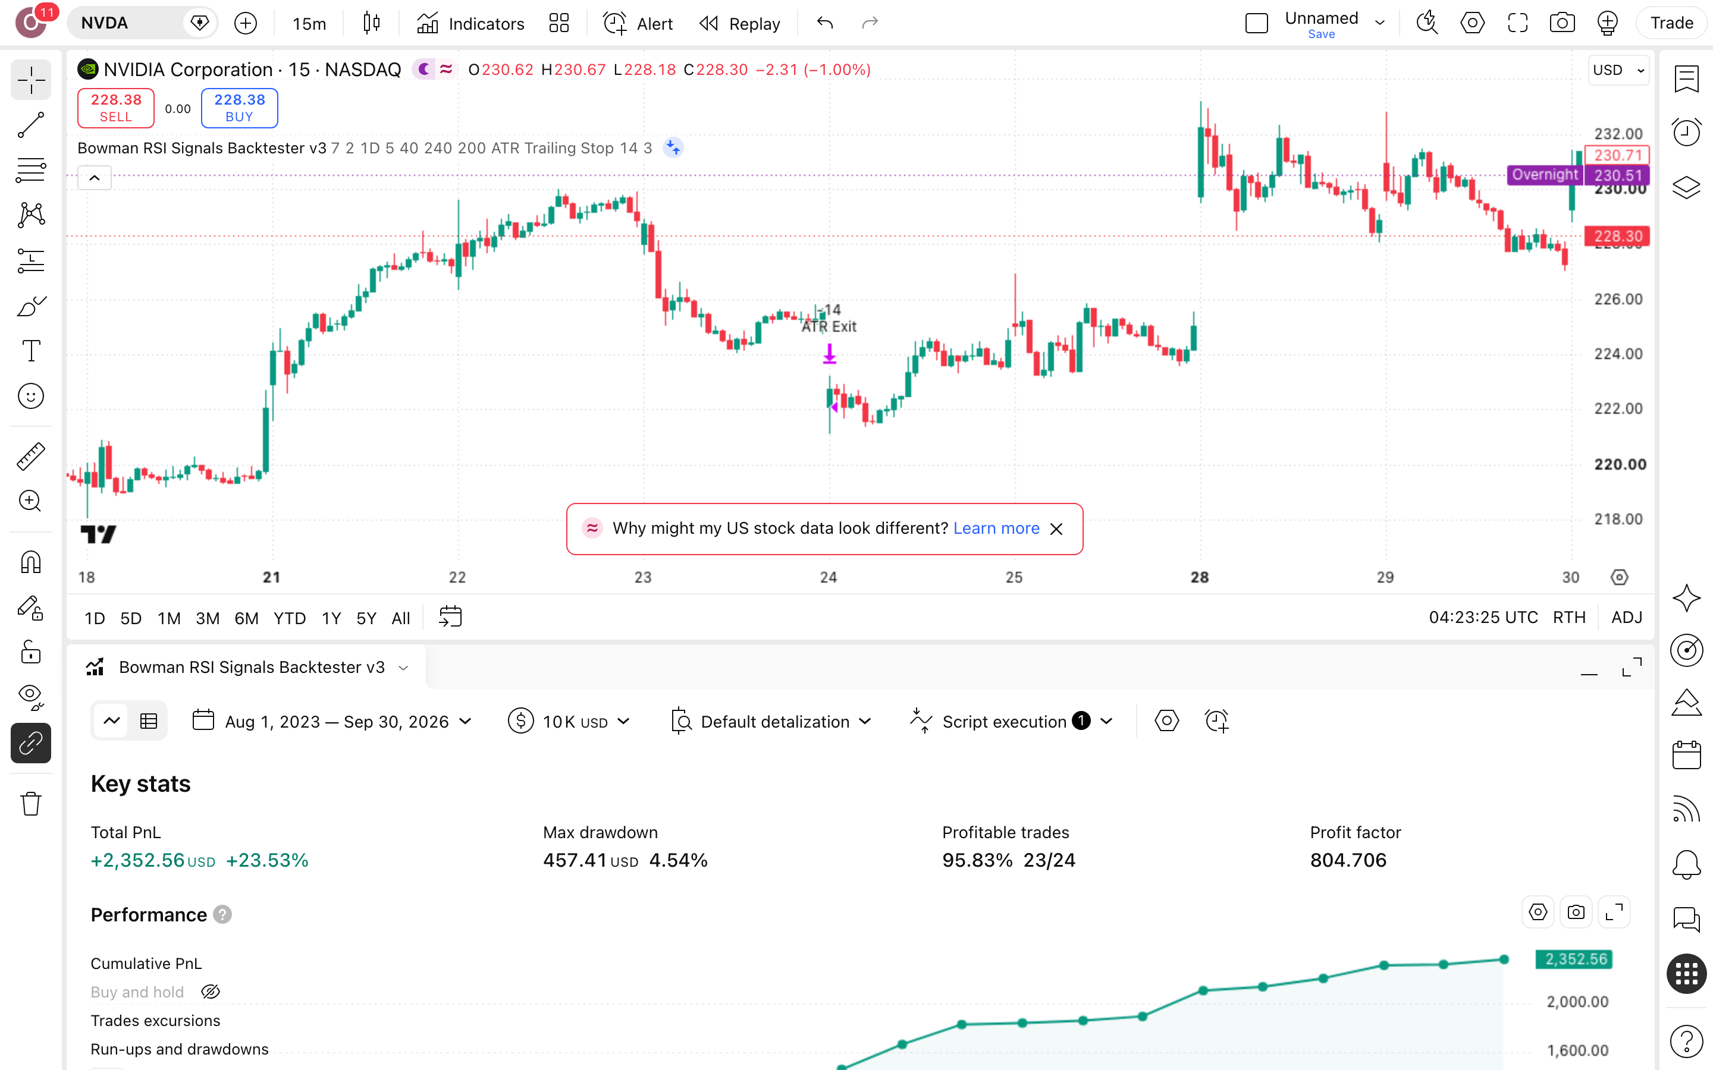Open the quick search icon
Image resolution: width=1713 pixels, height=1070 pixels.
tap(1427, 23)
